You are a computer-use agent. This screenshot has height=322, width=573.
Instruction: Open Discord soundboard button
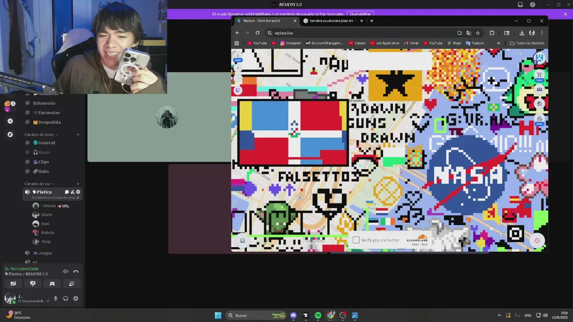72,284
